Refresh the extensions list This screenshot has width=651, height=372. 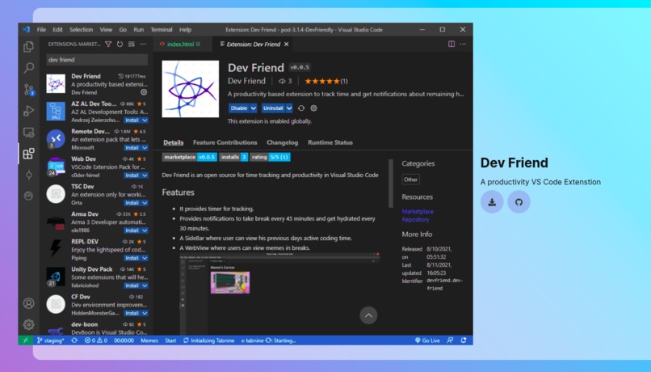coord(120,44)
